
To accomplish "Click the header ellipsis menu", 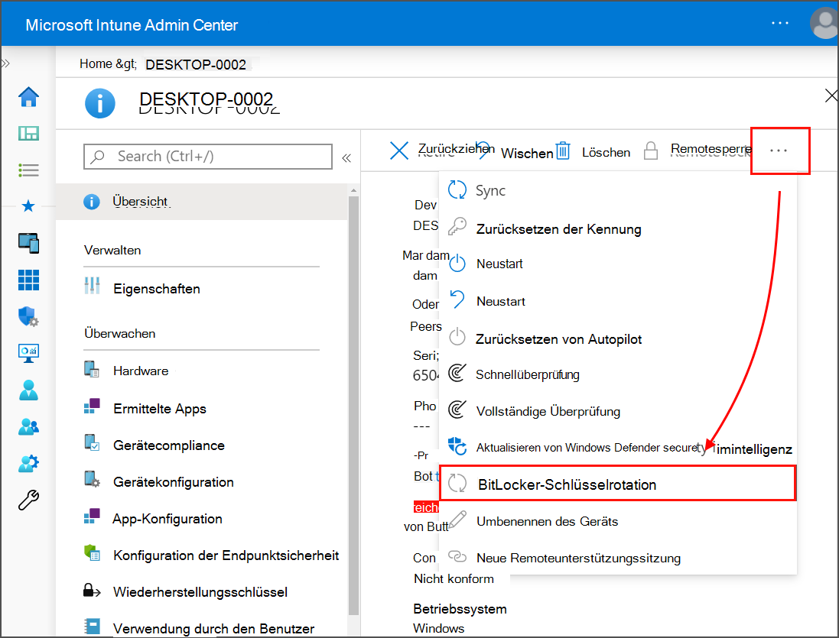I will pyautogui.click(x=779, y=23).
